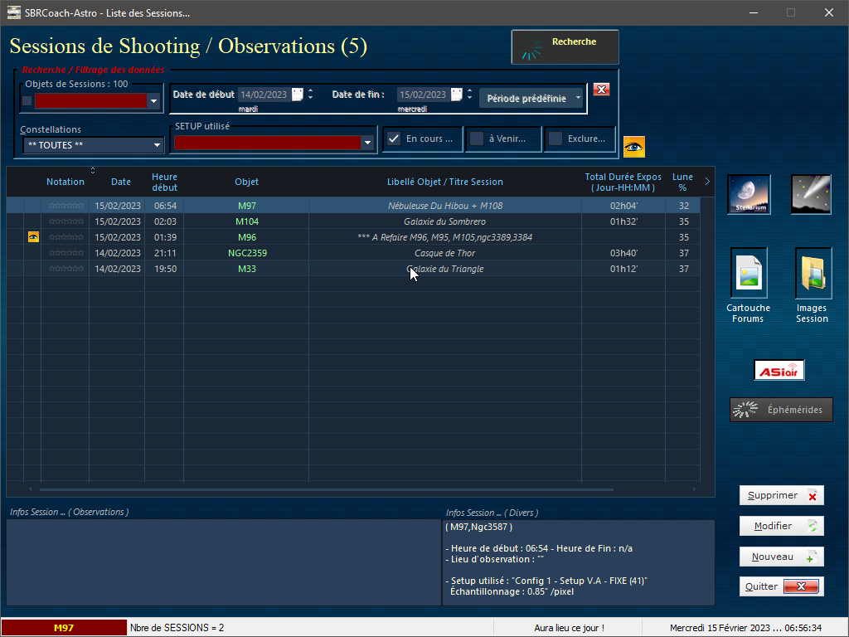Click the Casque de Thor title

tap(444, 253)
